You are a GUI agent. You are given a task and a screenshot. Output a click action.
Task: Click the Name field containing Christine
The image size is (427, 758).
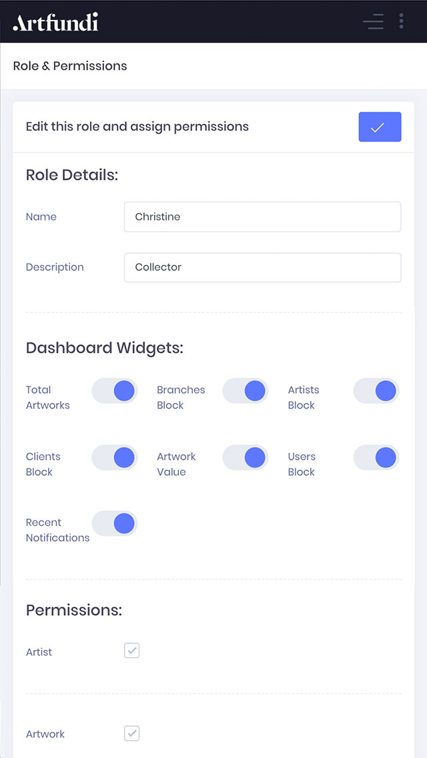point(262,217)
